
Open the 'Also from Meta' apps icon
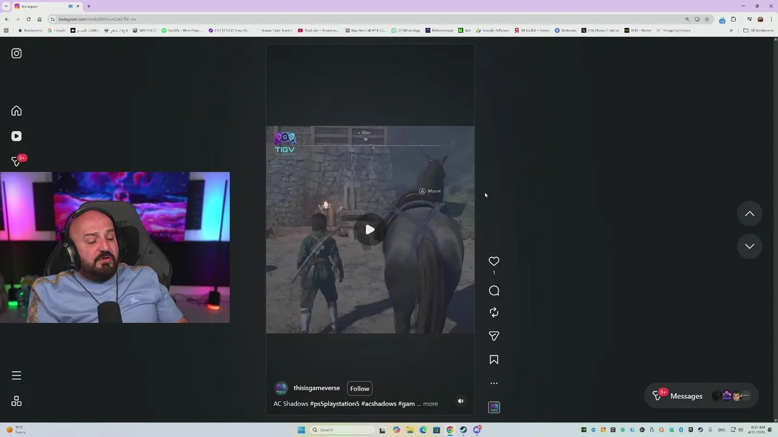[x=16, y=401]
